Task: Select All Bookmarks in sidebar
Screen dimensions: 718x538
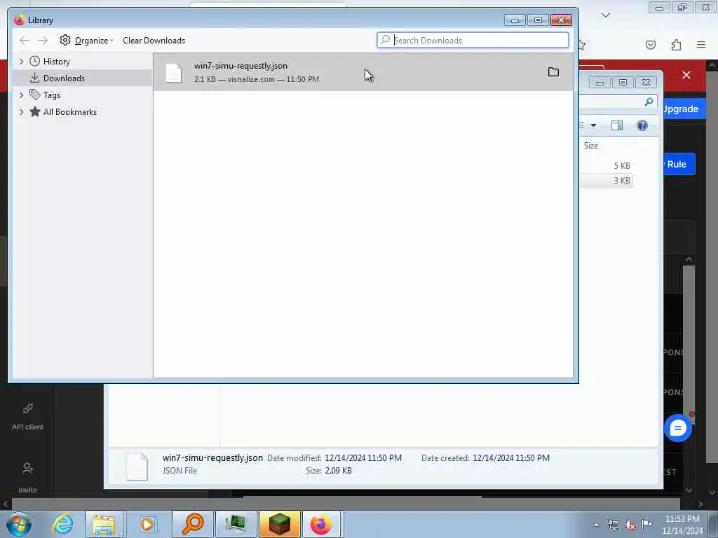Action: tap(69, 112)
